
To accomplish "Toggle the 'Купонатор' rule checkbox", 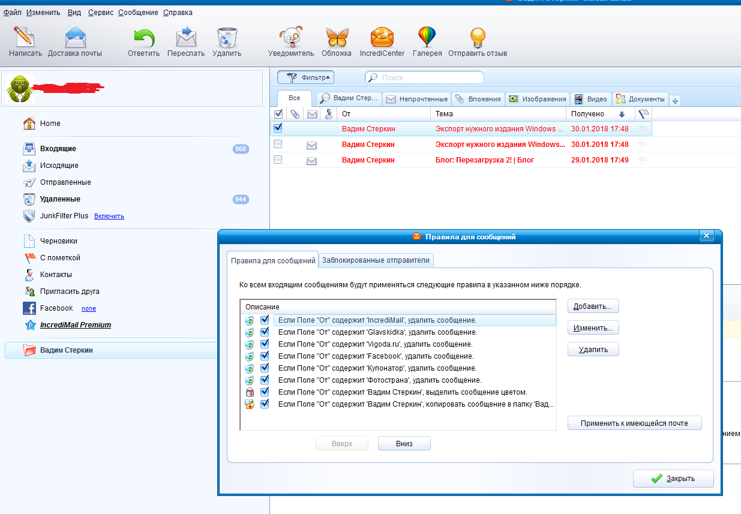I will [264, 368].
